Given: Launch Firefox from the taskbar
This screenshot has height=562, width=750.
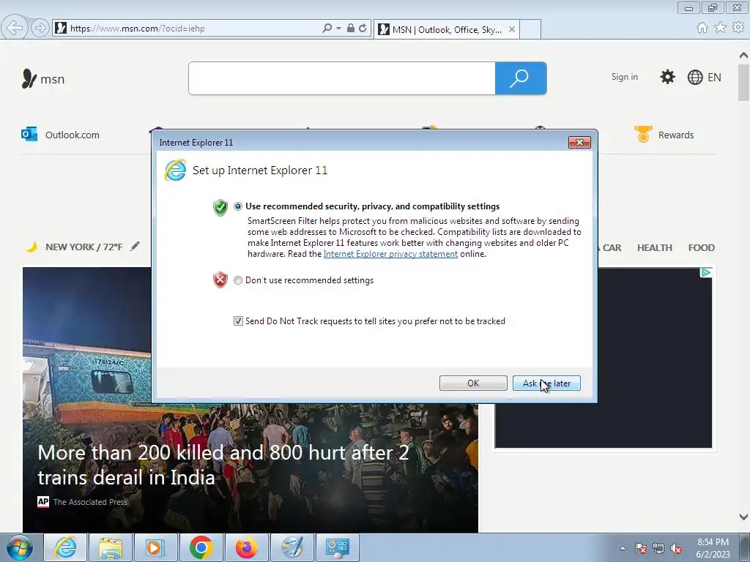Looking at the screenshot, I should [246, 547].
